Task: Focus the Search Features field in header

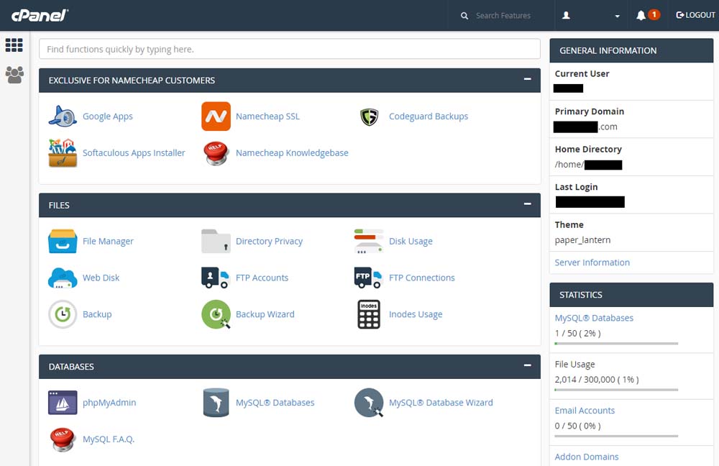Action: coord(503,16)
